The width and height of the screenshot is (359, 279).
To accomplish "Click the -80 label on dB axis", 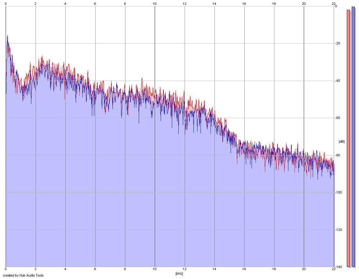I will pos(337,155).
